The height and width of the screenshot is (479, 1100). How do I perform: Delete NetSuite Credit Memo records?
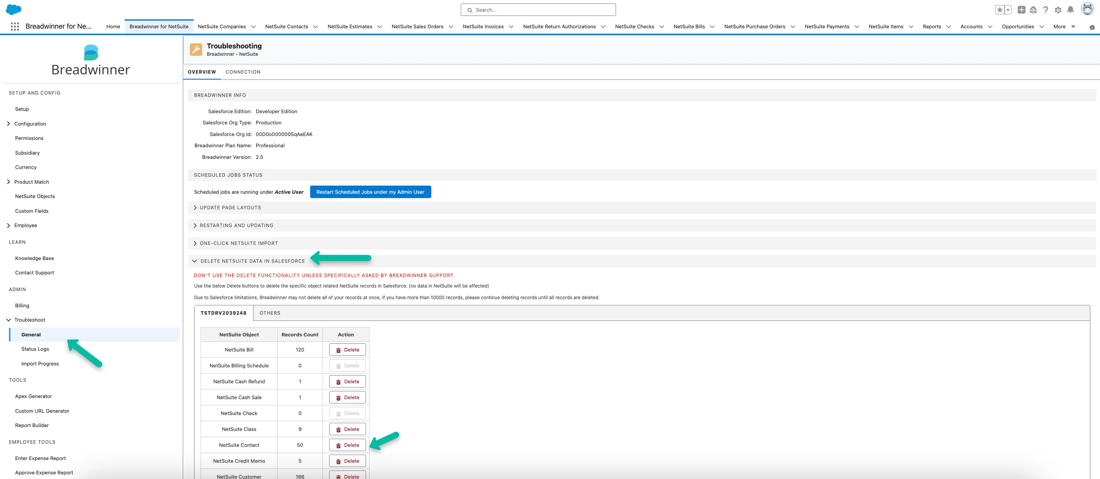347,461
